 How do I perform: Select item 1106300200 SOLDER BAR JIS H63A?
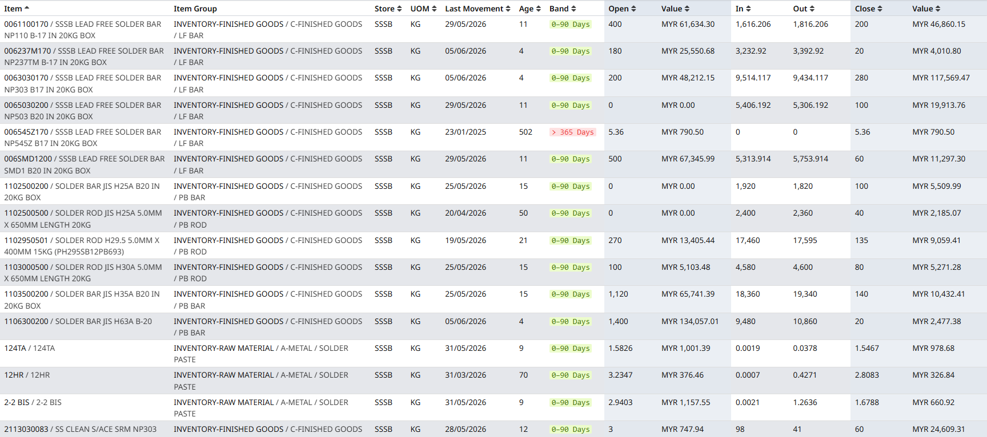click(78, 321)
